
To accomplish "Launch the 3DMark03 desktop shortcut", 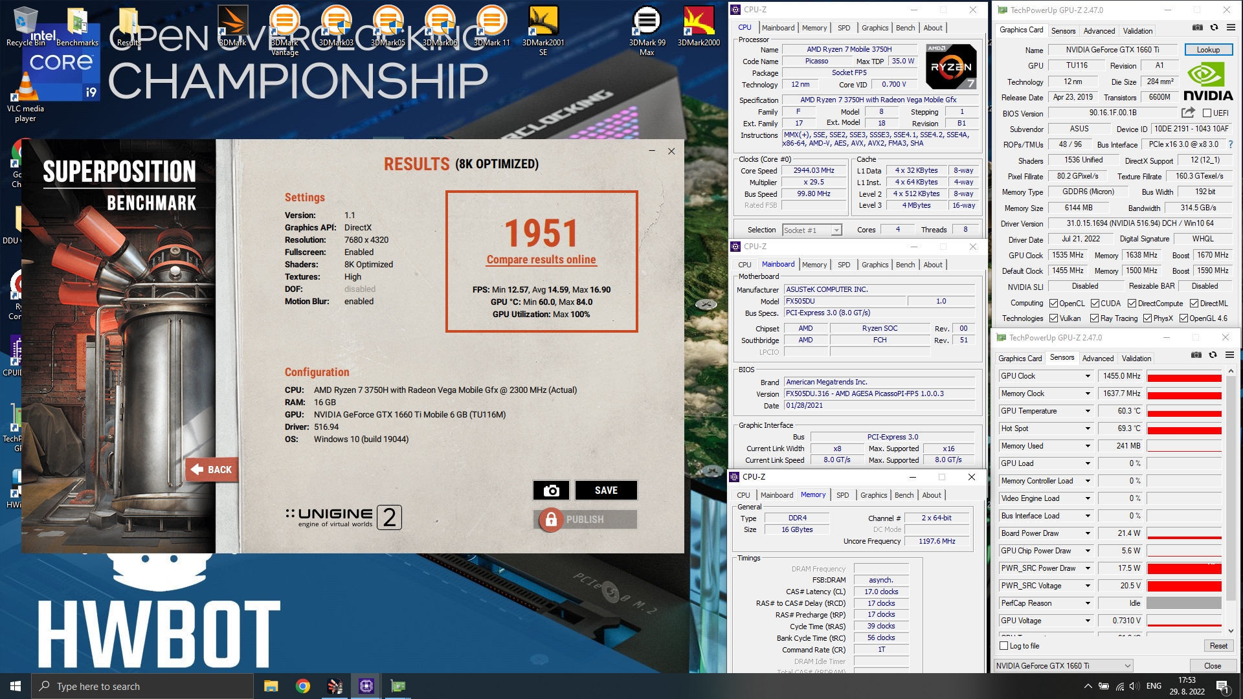I will [336, 26].
